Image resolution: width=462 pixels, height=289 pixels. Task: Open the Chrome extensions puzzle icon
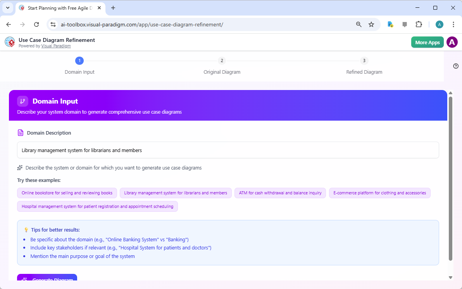coord(419,24)
